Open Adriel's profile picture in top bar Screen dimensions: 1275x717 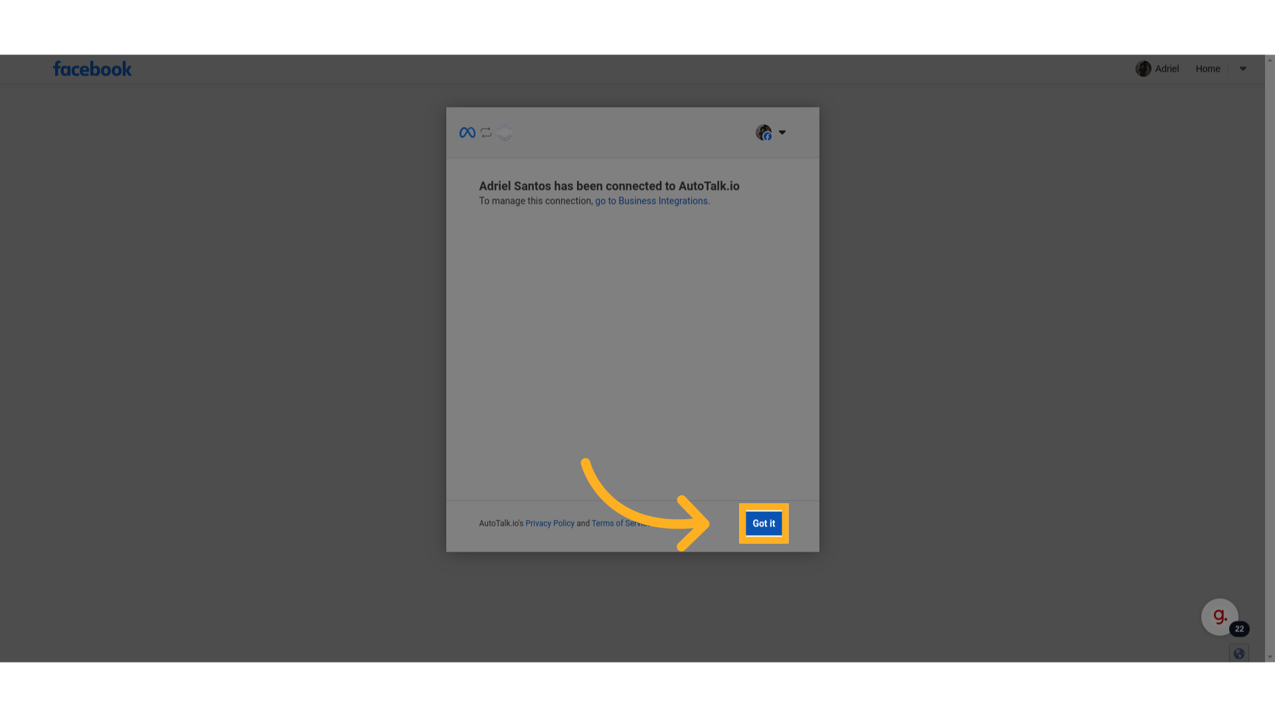[1143, 69]
